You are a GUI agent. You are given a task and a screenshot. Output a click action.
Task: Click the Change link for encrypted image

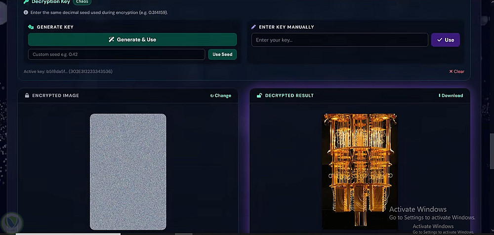click(220, 96)
